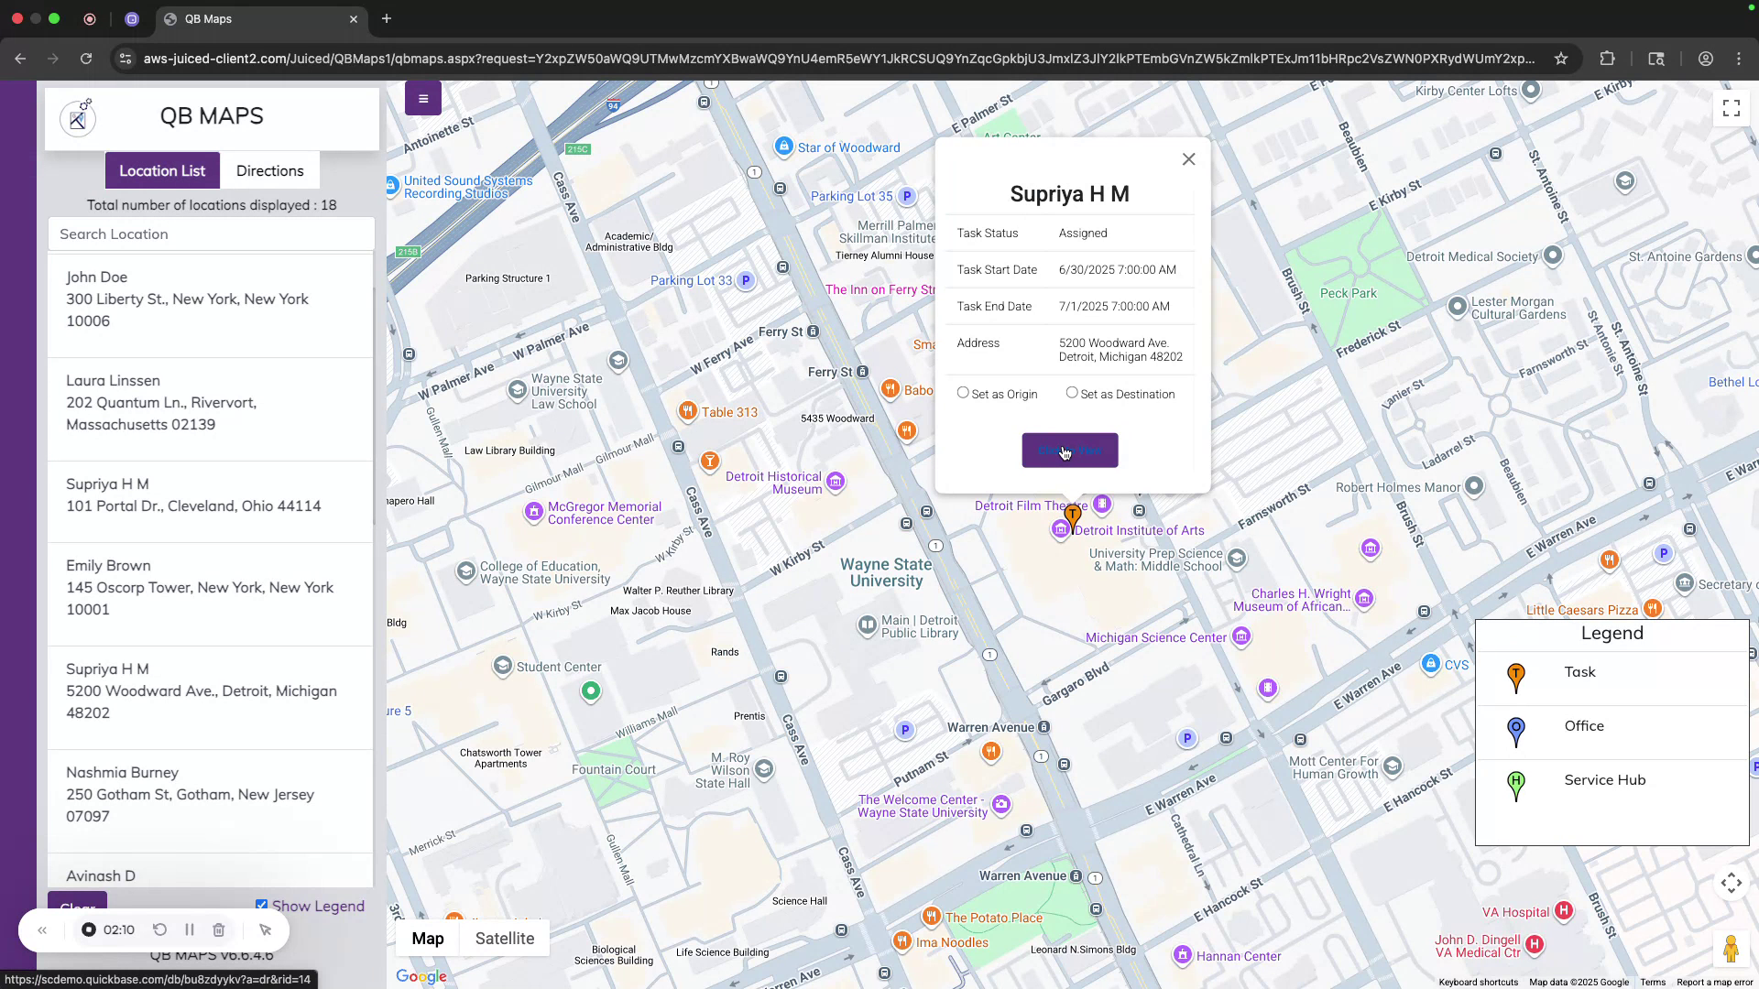Select the Set as Origin radio button
This screenshot has width=1759, height=989.
coord(963,392)
